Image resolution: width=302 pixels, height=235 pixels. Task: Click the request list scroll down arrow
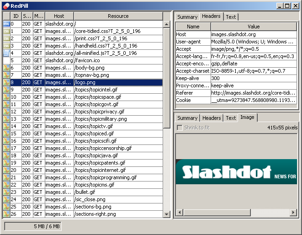pyautogui.click(x=167, y=214)
